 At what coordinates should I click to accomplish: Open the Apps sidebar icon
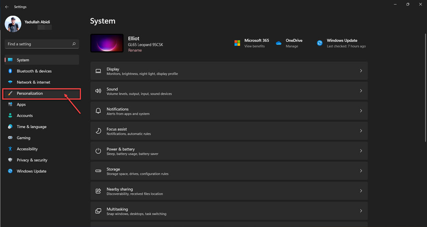click(x=10, y=104)
